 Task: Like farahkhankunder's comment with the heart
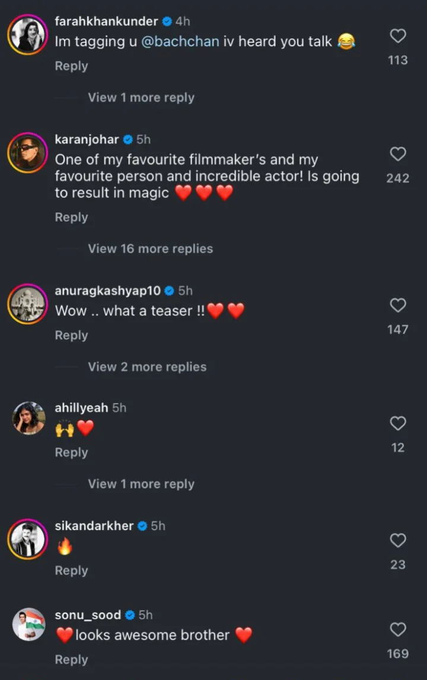pyautogui.click(x=398, y=36)
